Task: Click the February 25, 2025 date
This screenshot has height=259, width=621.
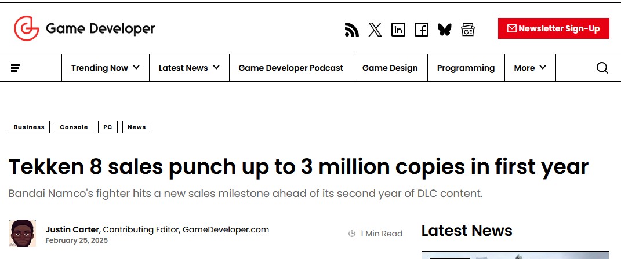Action: (x=77, y=240)
